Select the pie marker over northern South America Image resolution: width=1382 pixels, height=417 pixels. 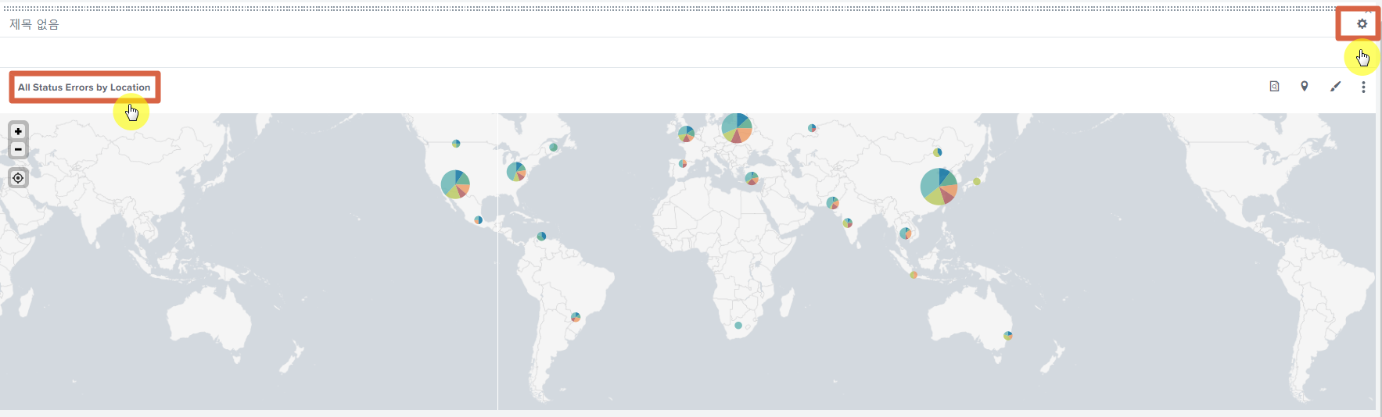[541, 237]
